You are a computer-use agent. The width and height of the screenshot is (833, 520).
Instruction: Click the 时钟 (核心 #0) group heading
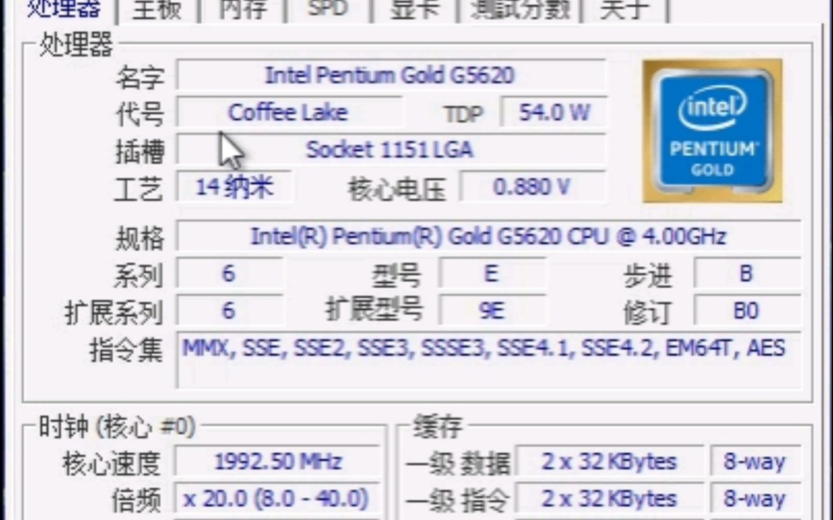[x=117, y=427]
